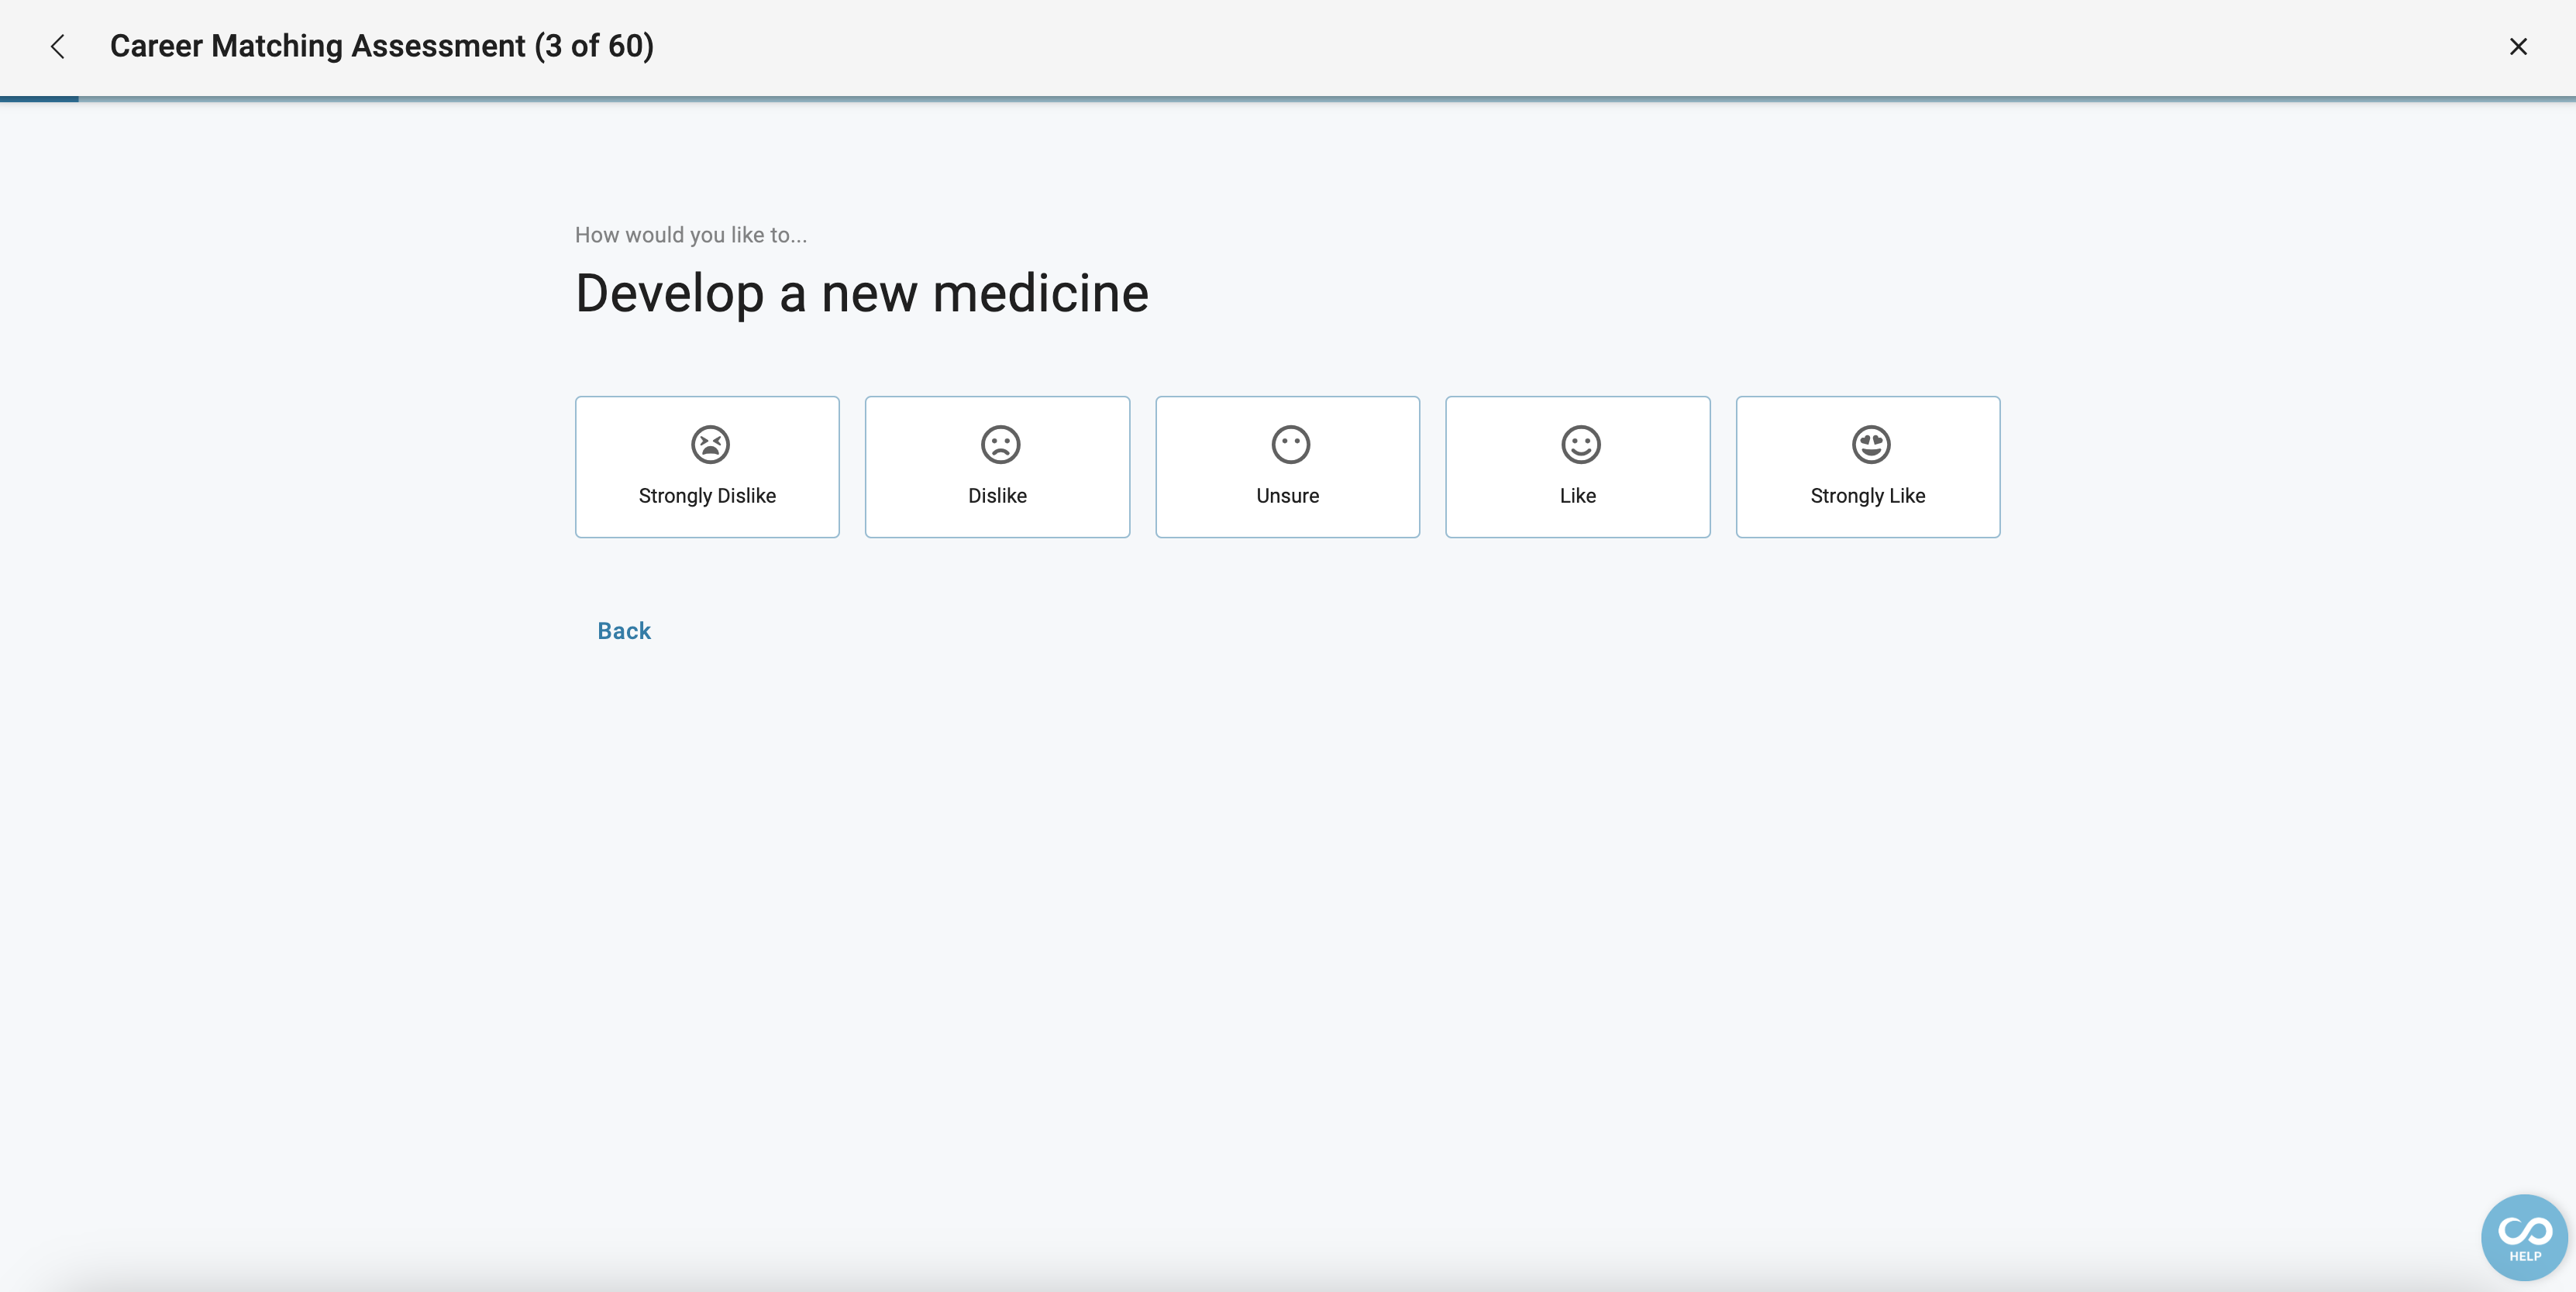2576x1292 pixels.
Task: Pick the Unsure answer card
Action: (1287, 466)
